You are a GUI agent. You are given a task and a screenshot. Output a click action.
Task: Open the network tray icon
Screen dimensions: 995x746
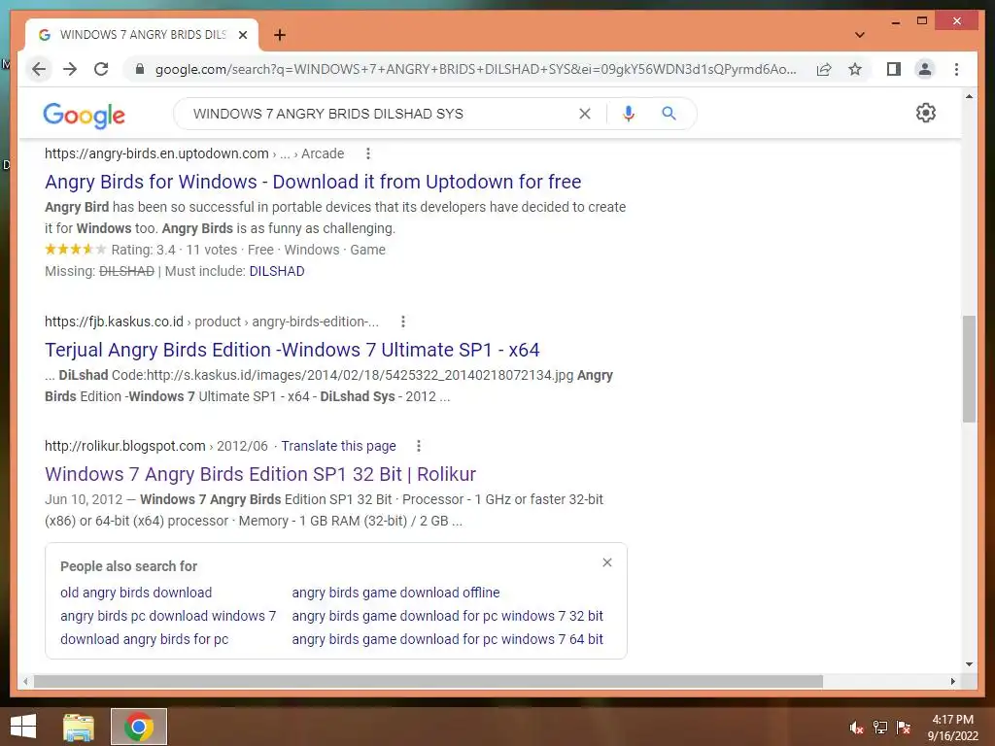880,728
